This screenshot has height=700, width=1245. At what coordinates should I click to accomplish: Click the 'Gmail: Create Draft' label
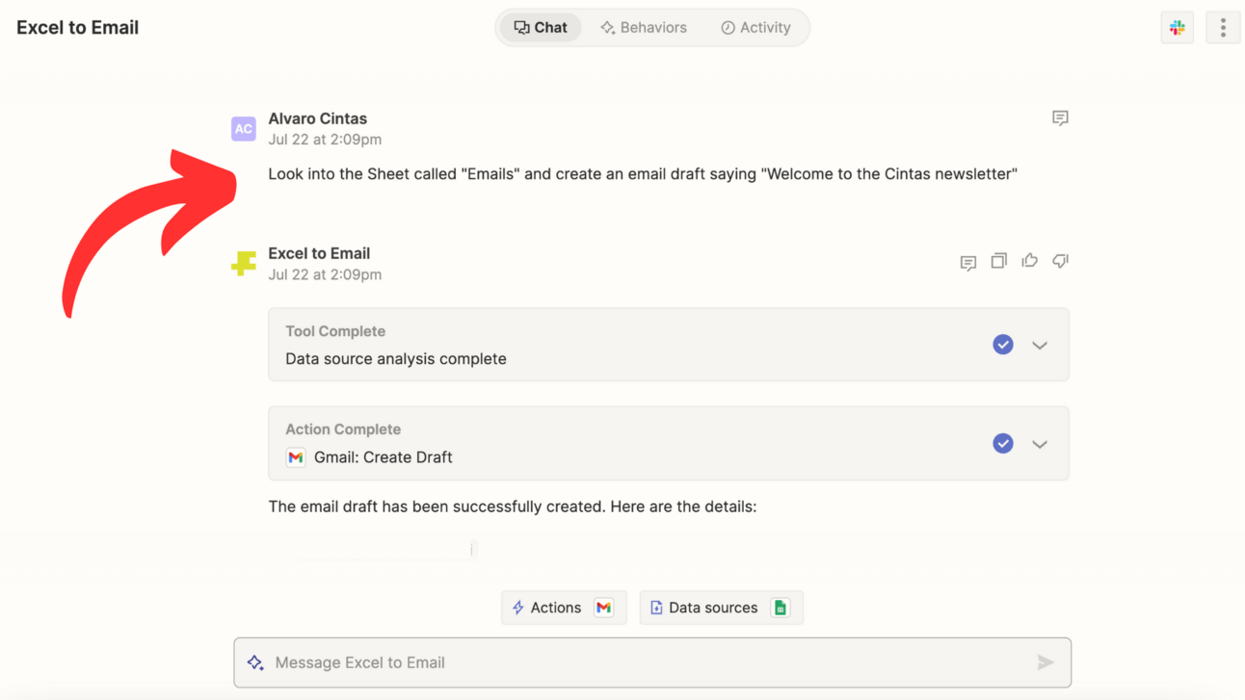pyautogui.click(x=384, y=457)
